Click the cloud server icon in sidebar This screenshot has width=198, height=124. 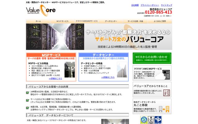[162, 75]
